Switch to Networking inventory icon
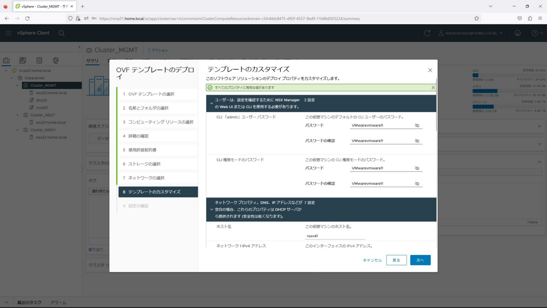The width and height of the screenshot is (547, 308). coord(56,60)
